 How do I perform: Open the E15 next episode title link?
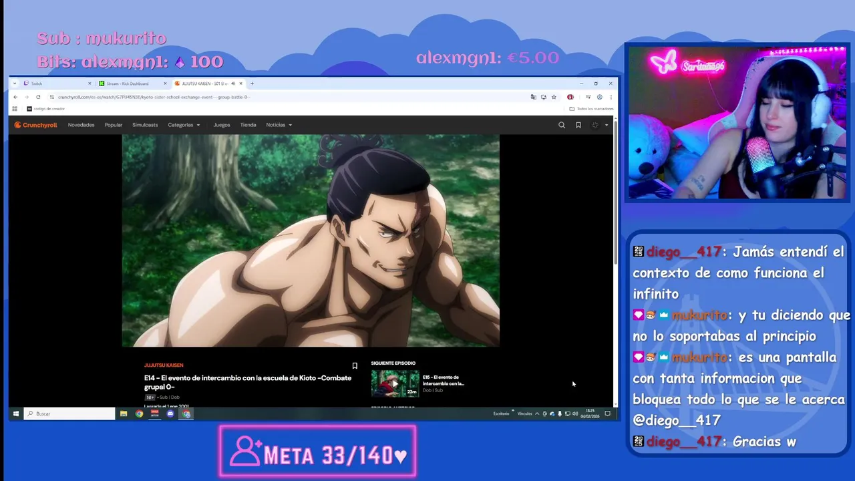444,380
